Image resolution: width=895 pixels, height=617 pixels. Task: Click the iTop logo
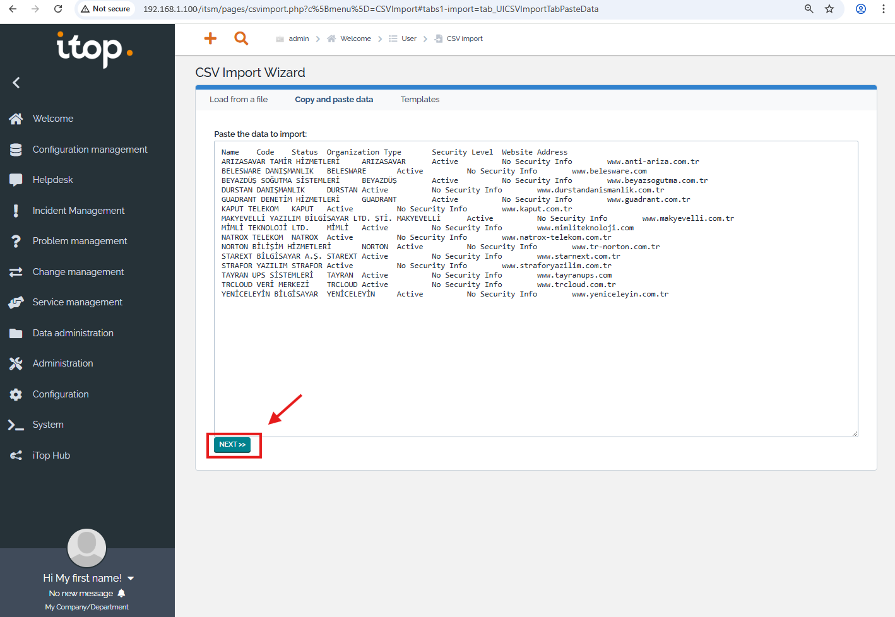point(95,49)
